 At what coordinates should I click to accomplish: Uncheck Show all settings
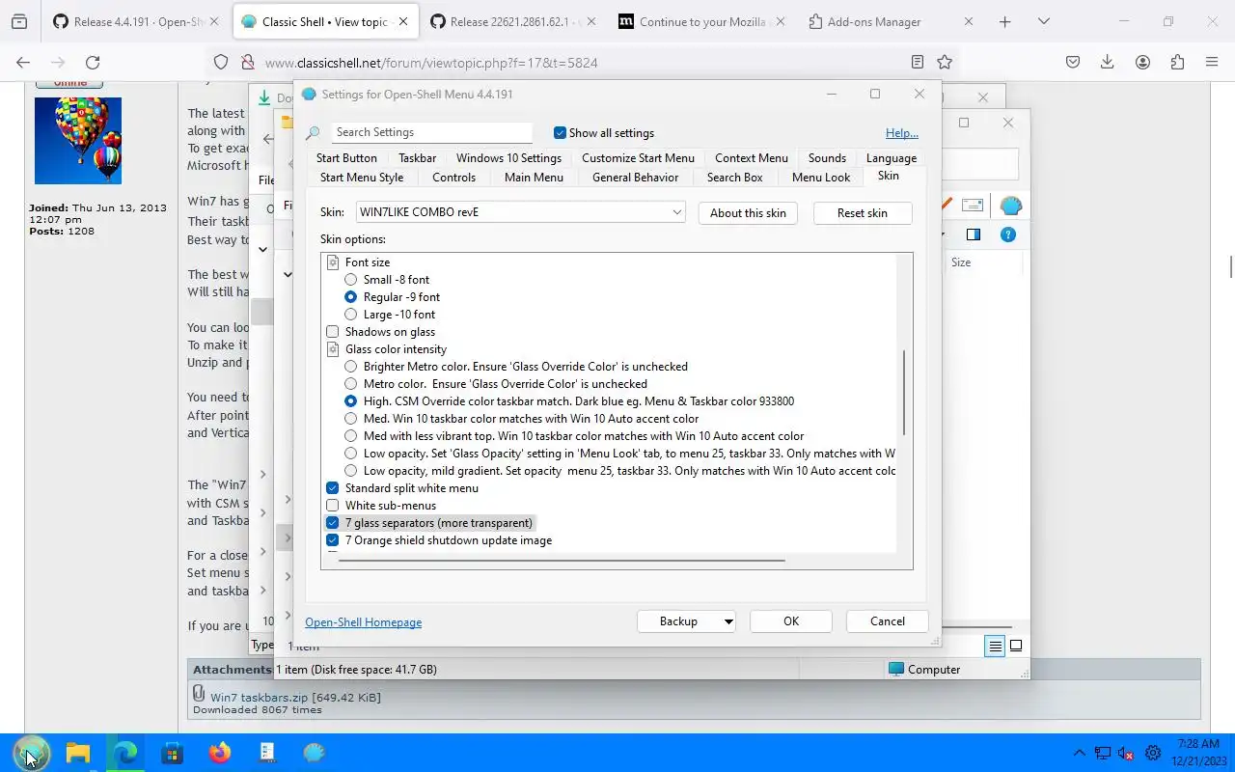[560, 133]
